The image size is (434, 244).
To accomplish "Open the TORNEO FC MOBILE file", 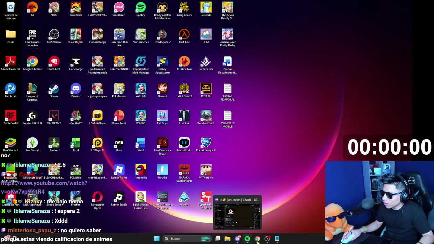I will click(228, 119).
